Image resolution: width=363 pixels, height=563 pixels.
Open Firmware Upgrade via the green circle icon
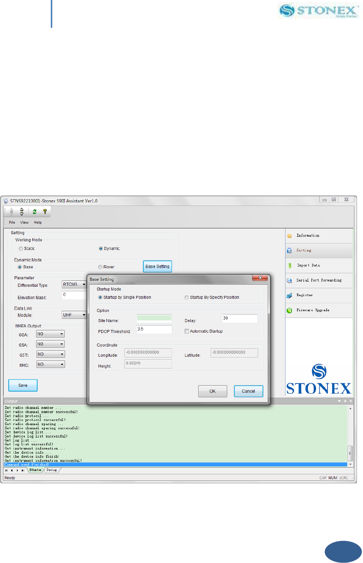(289, 310)
